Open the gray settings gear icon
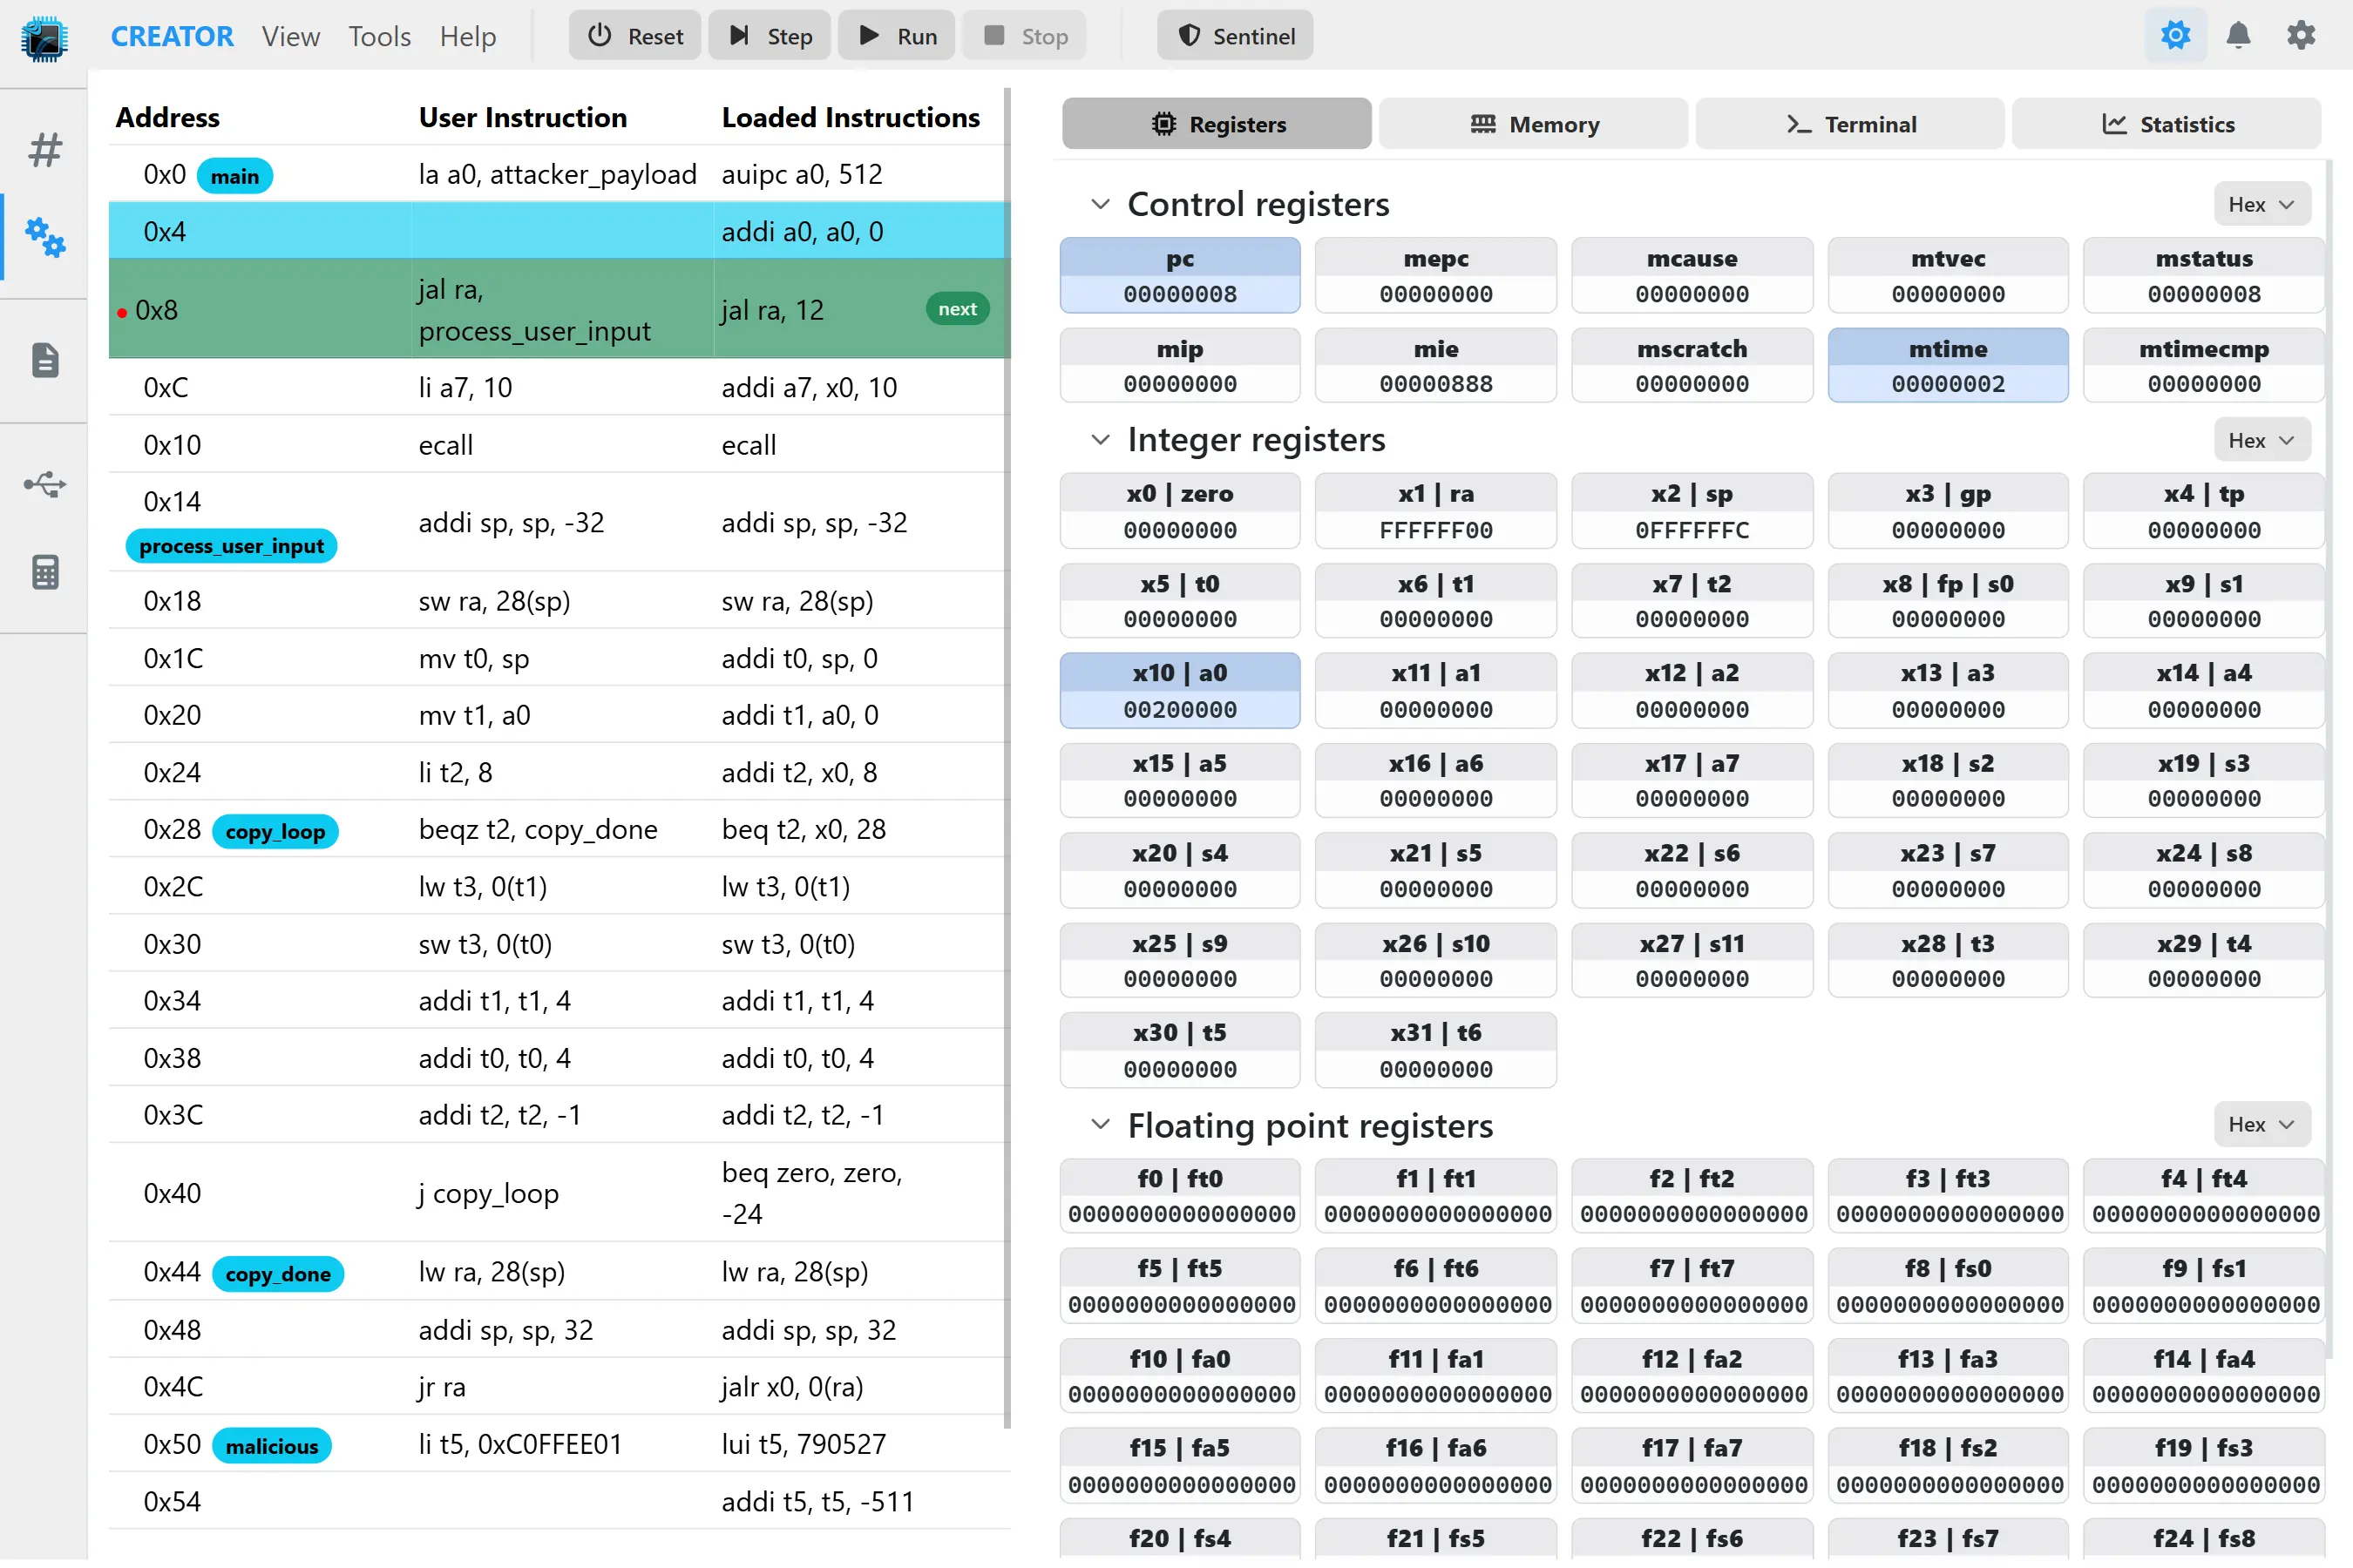This screenshot has height=1568, width=2353. 2301,36
